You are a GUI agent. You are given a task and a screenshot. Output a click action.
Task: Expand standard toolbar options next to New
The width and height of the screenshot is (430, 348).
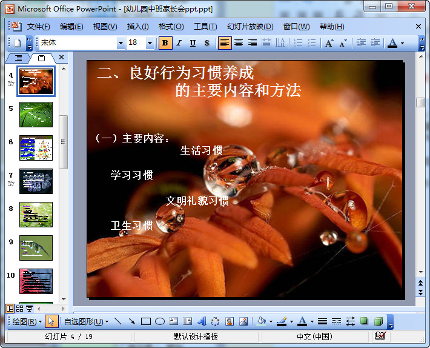click(x=29, y=44)
